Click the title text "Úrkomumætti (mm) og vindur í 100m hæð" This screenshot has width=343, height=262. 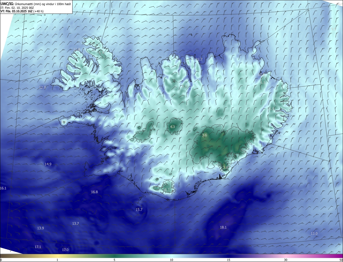click(x=43, y=4)
